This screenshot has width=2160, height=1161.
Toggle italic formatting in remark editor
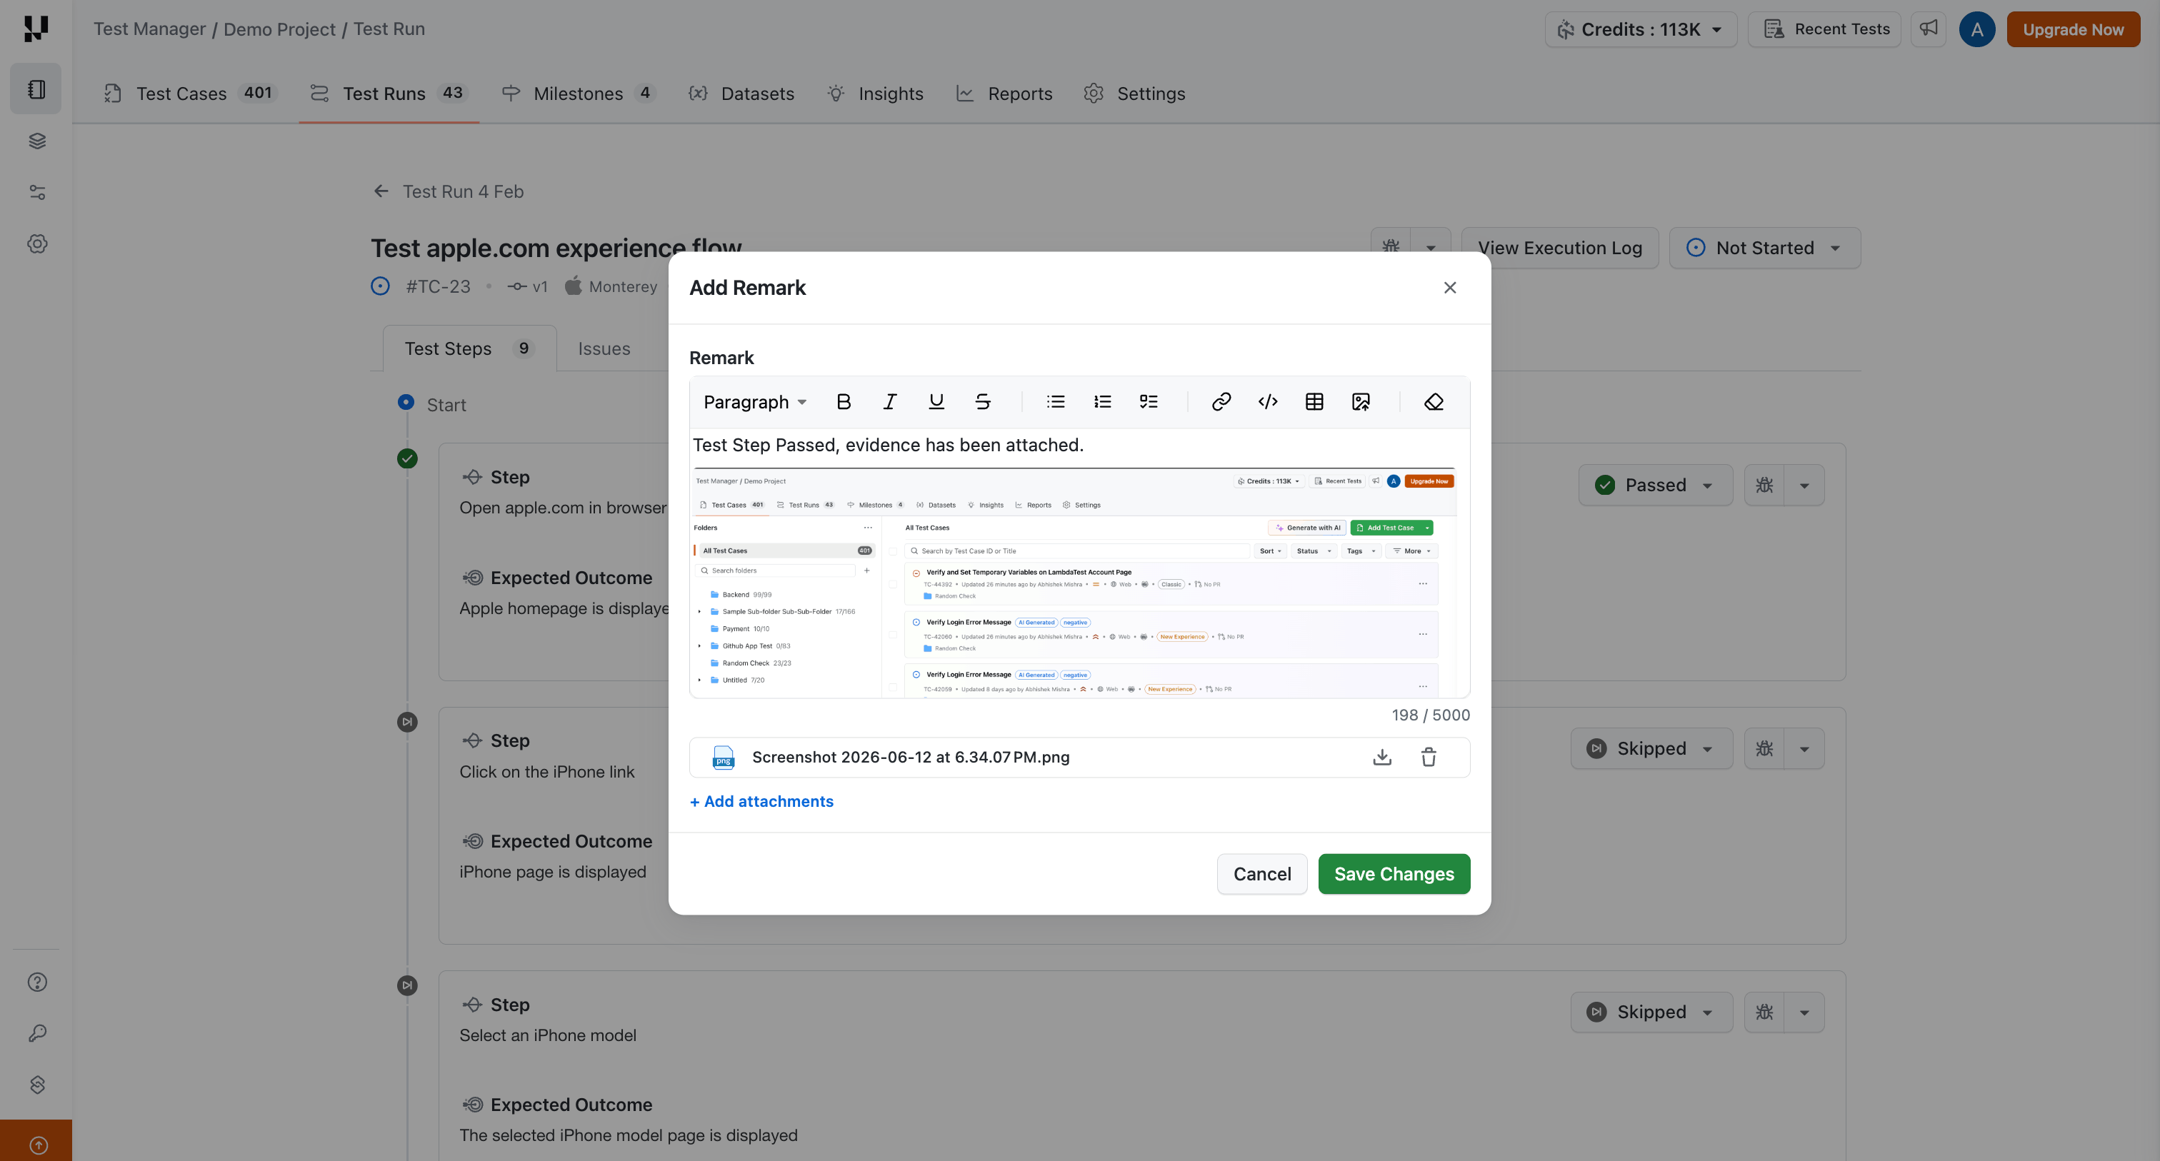point(890,401)
